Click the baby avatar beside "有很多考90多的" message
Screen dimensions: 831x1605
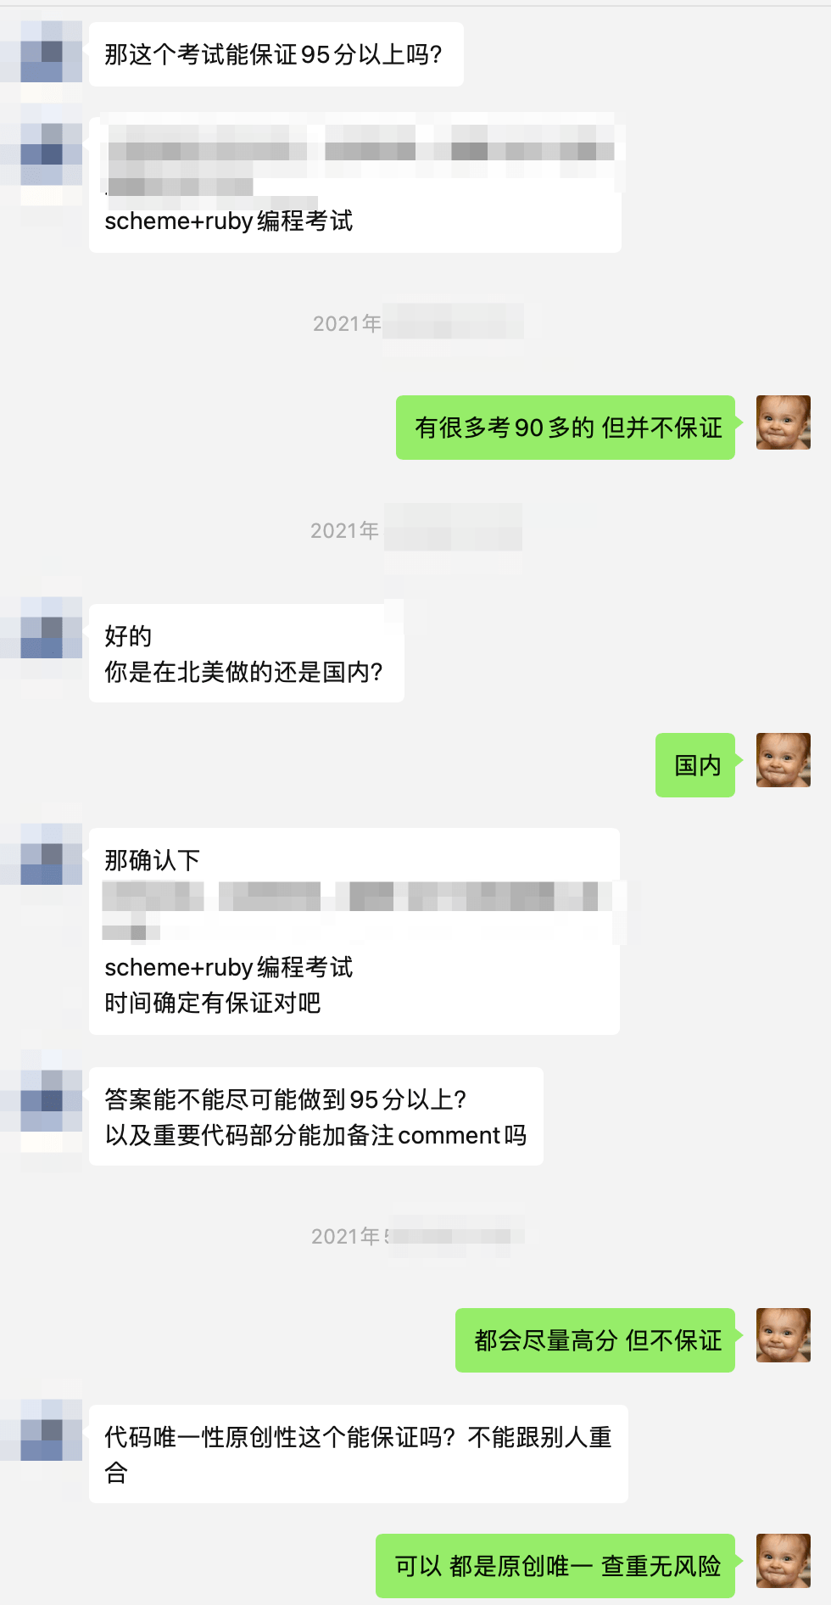coord(783,422)
